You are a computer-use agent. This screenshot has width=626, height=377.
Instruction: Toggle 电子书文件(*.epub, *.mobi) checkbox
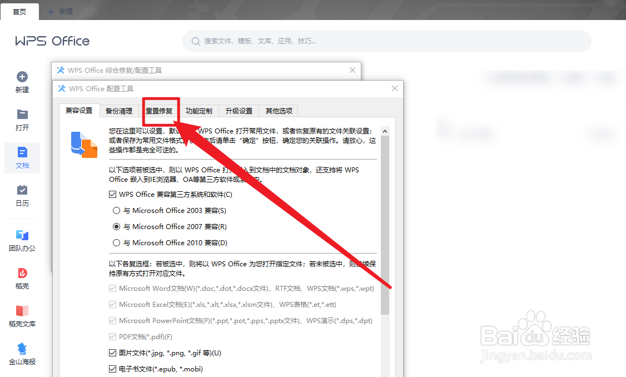click(113, 369)
